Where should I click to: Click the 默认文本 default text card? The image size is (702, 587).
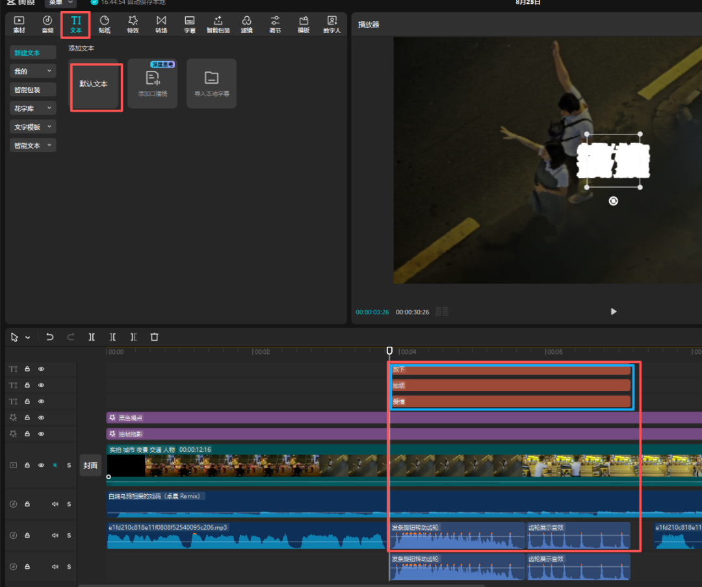pyautogui.click(x=94, y=84)
